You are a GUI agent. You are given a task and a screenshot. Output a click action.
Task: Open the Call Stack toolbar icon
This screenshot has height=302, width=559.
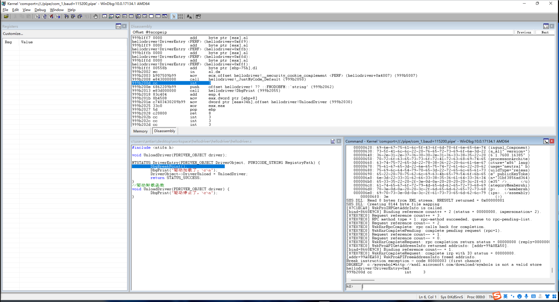coord(138,16)
